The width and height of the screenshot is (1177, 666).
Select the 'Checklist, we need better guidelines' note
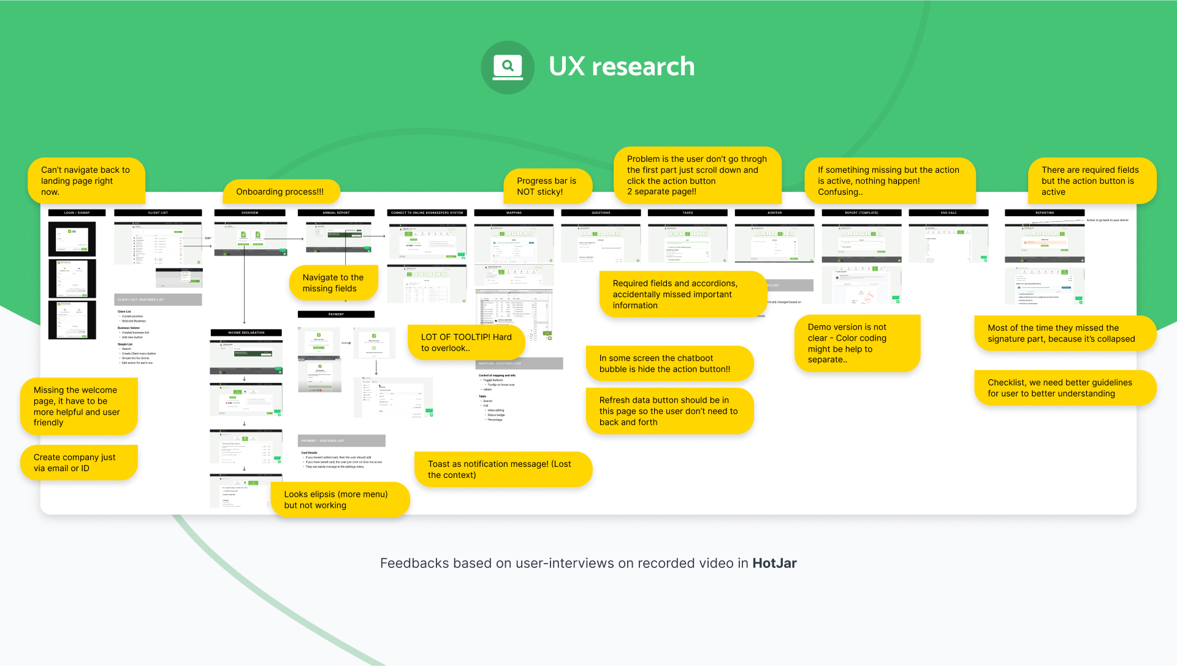coord(1065,388)
